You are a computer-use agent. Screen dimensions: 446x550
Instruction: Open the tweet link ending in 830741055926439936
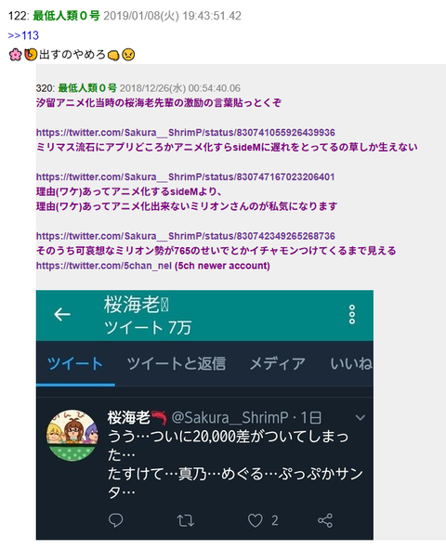coord(185,132)
